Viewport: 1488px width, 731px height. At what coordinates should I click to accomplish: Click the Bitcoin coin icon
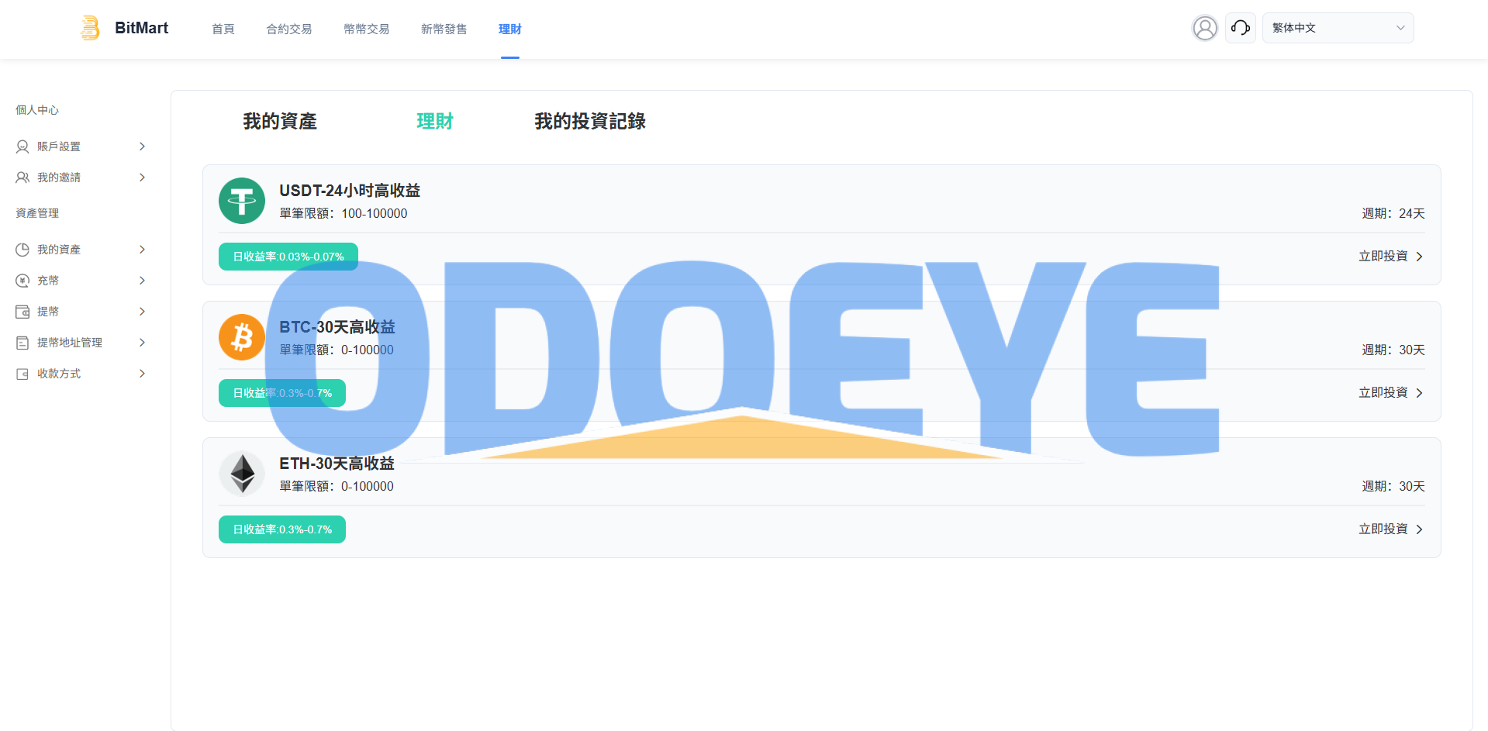(x=242, y=337)
